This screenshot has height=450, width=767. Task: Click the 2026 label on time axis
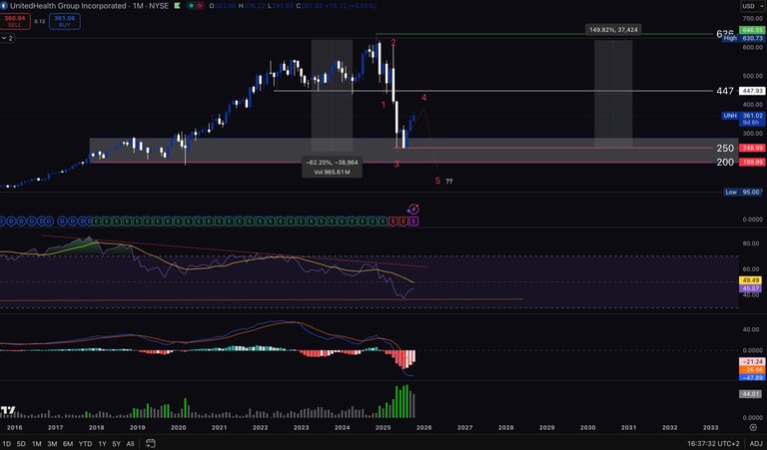[x=424, y=427]
